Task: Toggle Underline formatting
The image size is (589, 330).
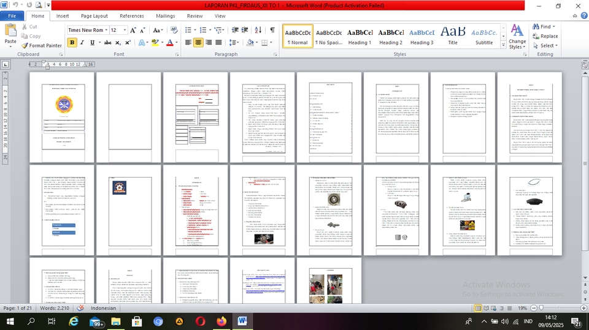Action: click(92, 43)
